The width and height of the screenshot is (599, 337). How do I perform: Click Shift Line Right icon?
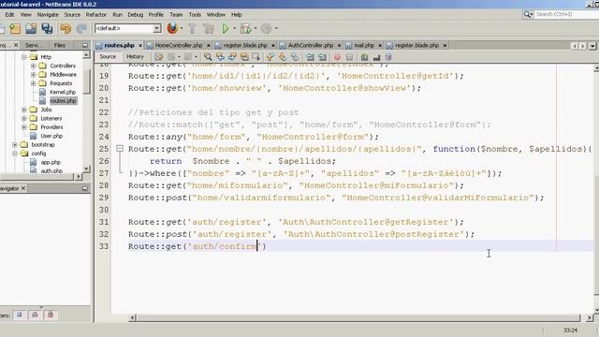pos(322,57)
